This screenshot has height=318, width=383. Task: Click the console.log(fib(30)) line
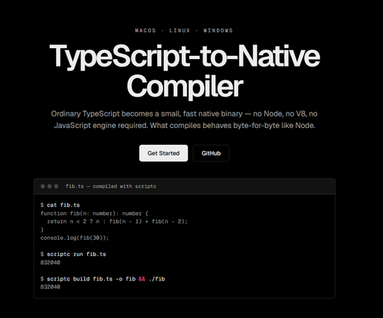click(x=74, y=238)
